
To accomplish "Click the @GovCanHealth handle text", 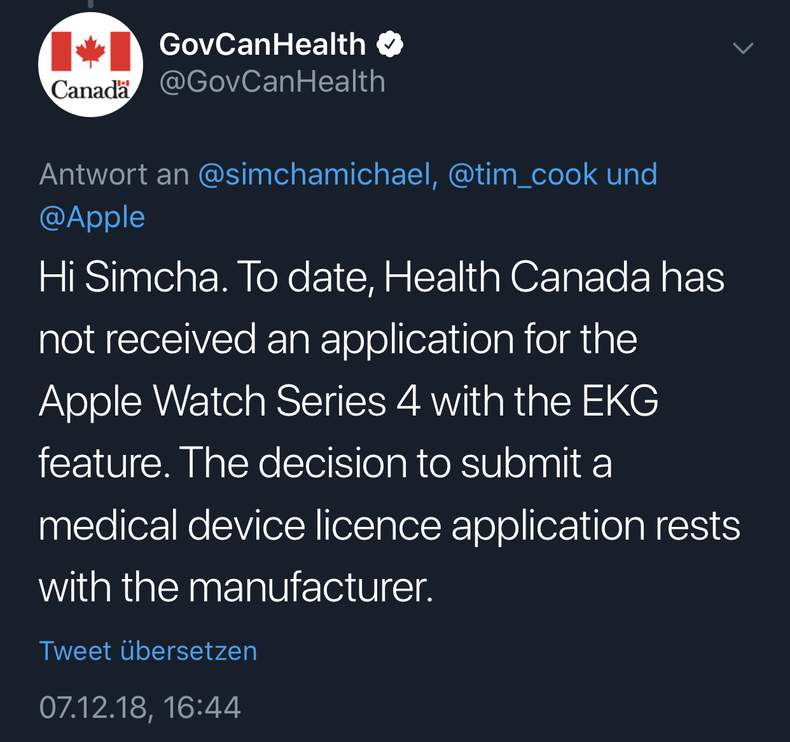I will pos(272,81).
